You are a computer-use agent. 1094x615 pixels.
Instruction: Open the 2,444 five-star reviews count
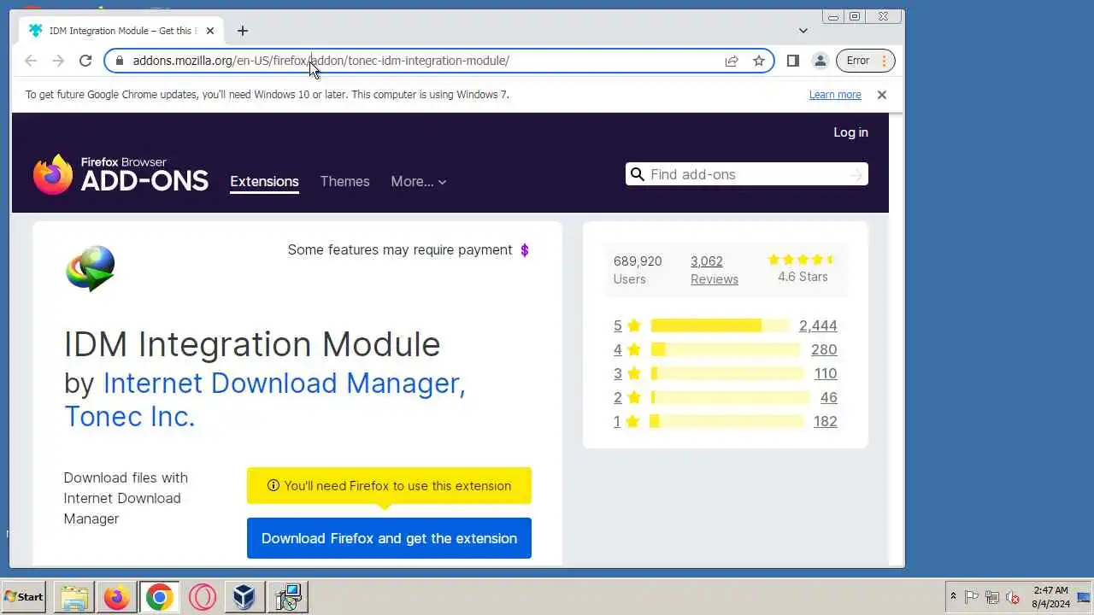coord(818,325)
